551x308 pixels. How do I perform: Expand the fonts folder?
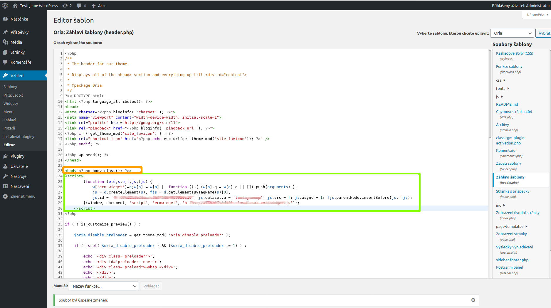(x=503, y=88)
